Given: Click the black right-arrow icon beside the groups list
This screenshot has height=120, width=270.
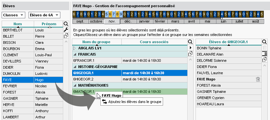Looking at the screenshot, I should click(190, 47).
